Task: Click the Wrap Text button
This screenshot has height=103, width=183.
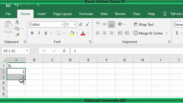Action: click(144, 24)
